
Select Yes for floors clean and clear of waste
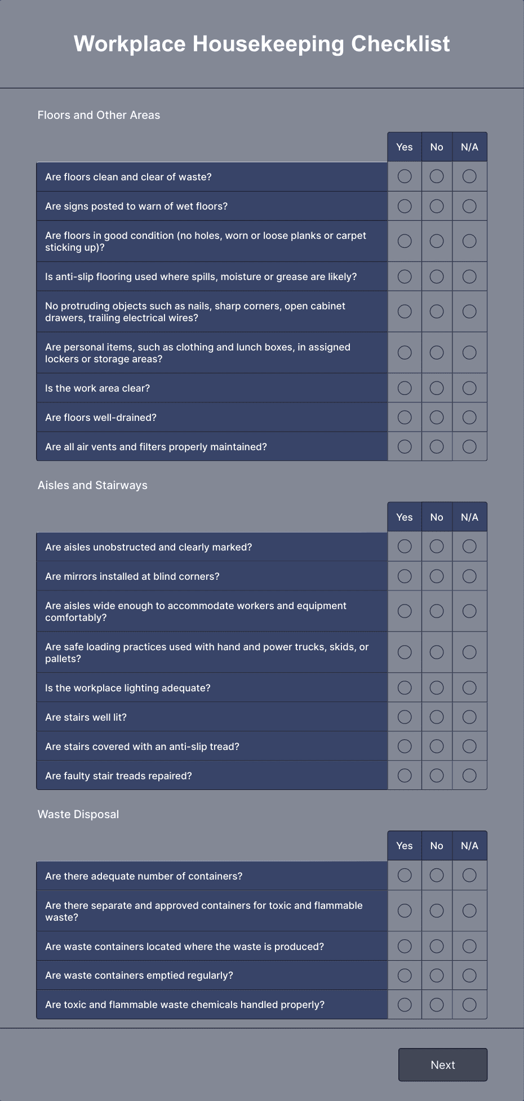tap(404, 176)
